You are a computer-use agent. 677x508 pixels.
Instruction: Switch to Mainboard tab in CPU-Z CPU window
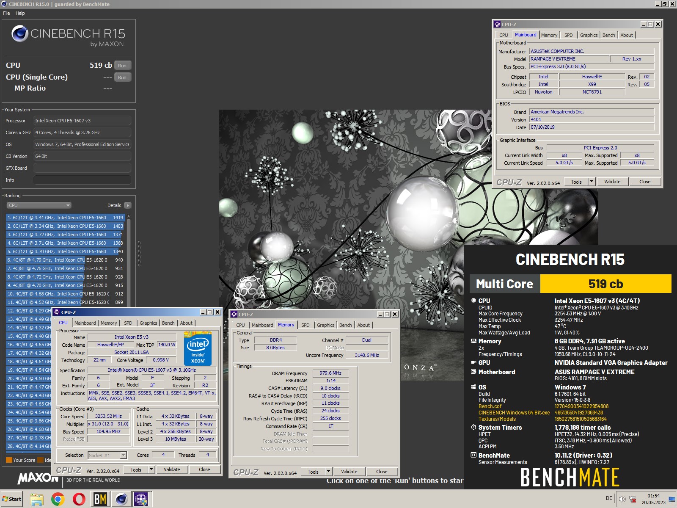click(x=85, y=323)
